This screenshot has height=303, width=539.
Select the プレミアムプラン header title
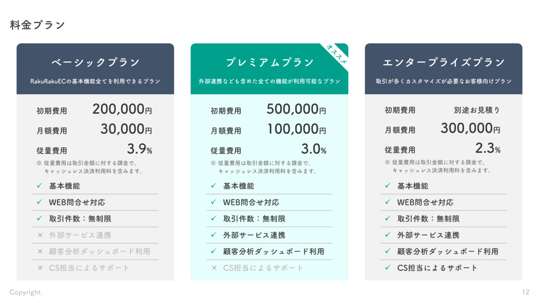[269, 63]
